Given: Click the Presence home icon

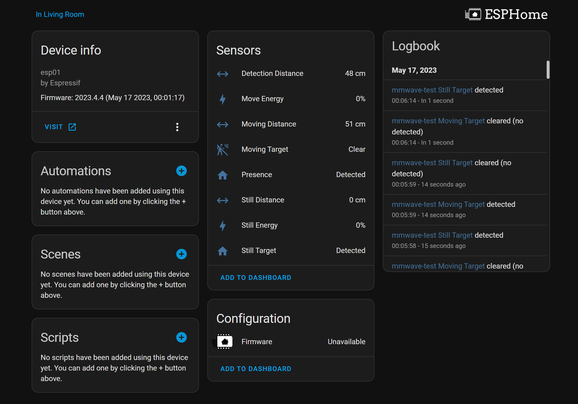Looking at the screenshot, I should 223,175.
